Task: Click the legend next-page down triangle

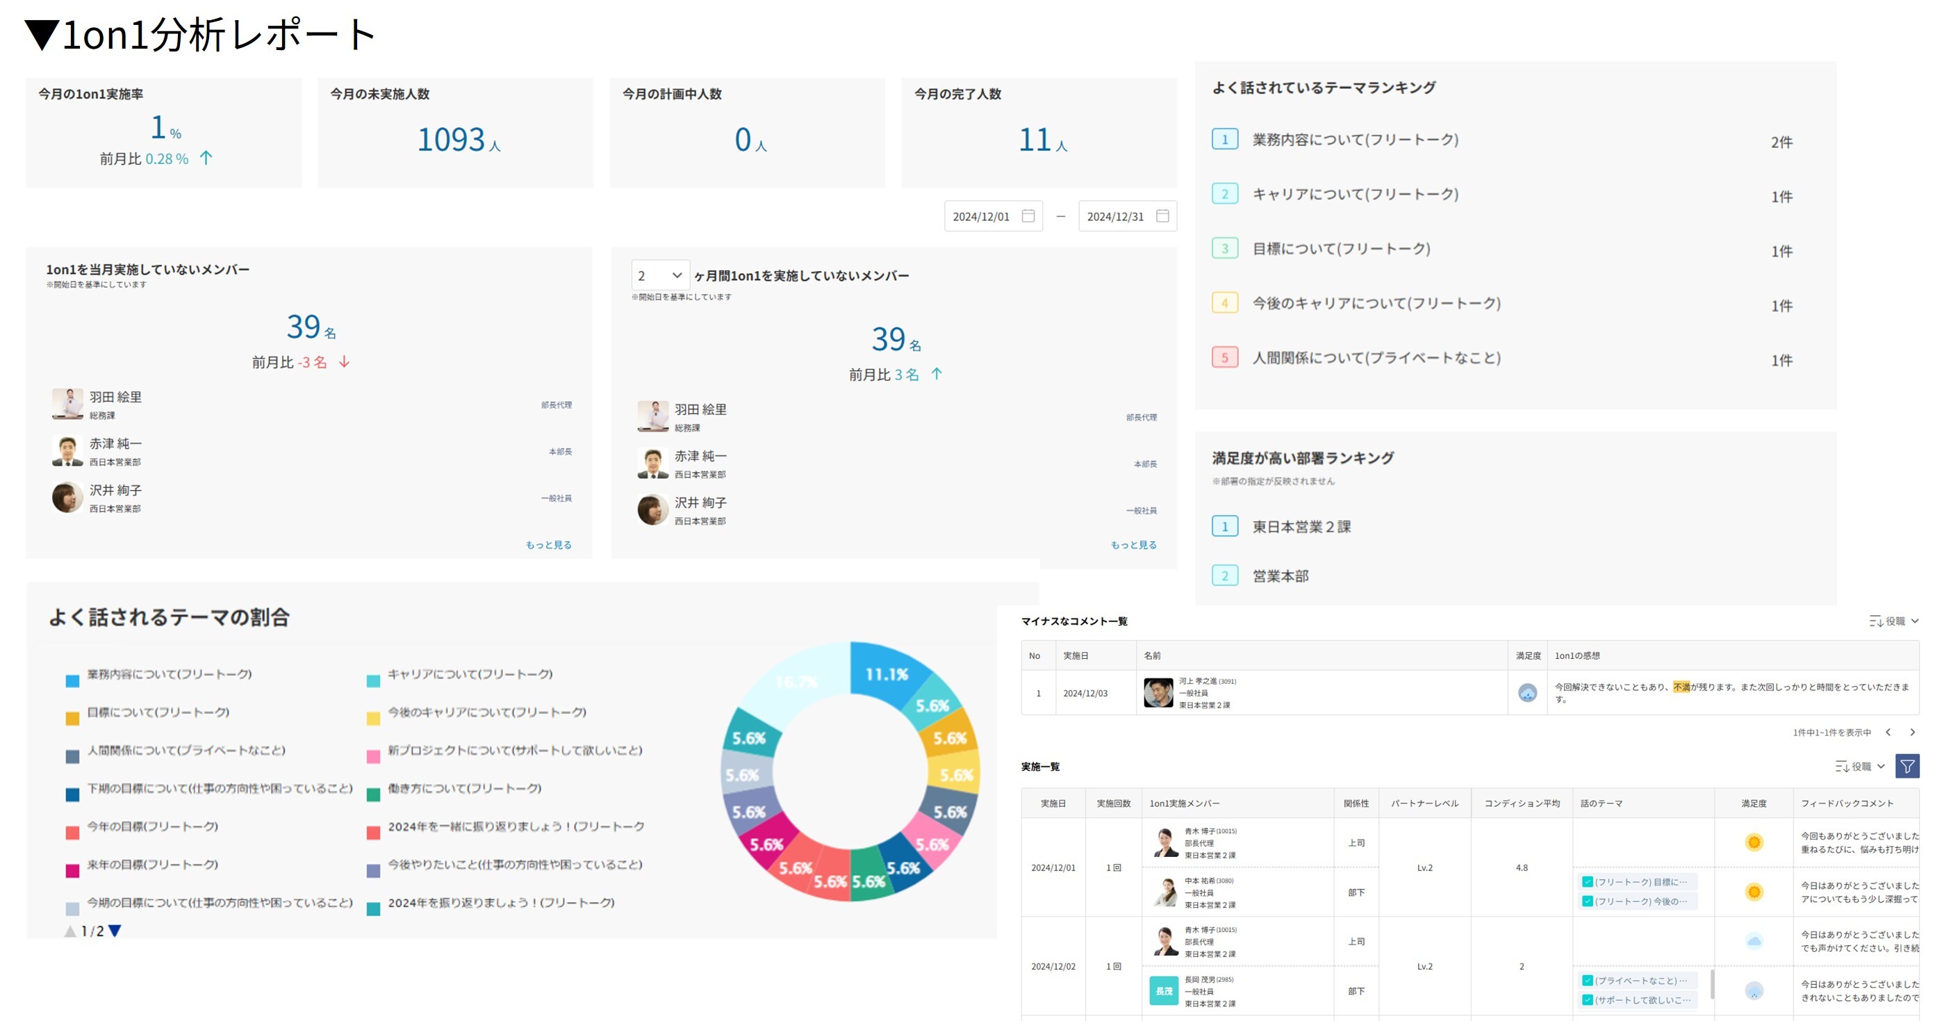Action: (115, 931)
